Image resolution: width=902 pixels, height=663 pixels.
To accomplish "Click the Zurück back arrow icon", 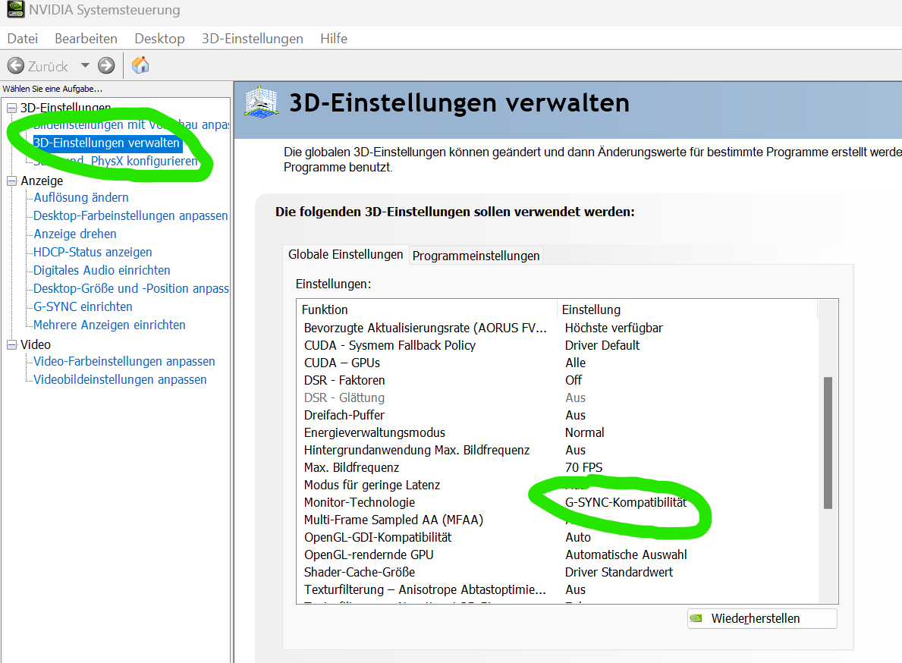I will click(x=15, y=65).
